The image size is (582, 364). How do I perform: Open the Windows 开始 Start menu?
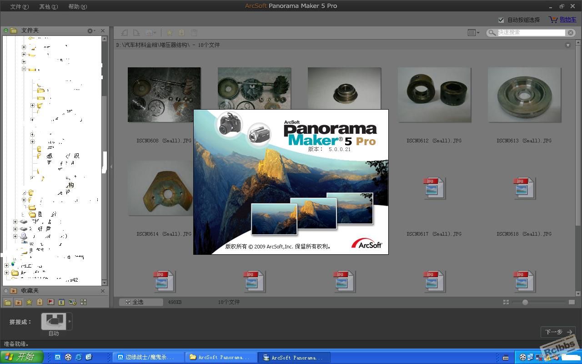pyautogui.click(x=22, y=357)
